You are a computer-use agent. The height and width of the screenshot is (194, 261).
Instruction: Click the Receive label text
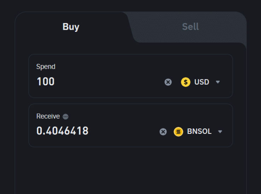tap(48, 116)
